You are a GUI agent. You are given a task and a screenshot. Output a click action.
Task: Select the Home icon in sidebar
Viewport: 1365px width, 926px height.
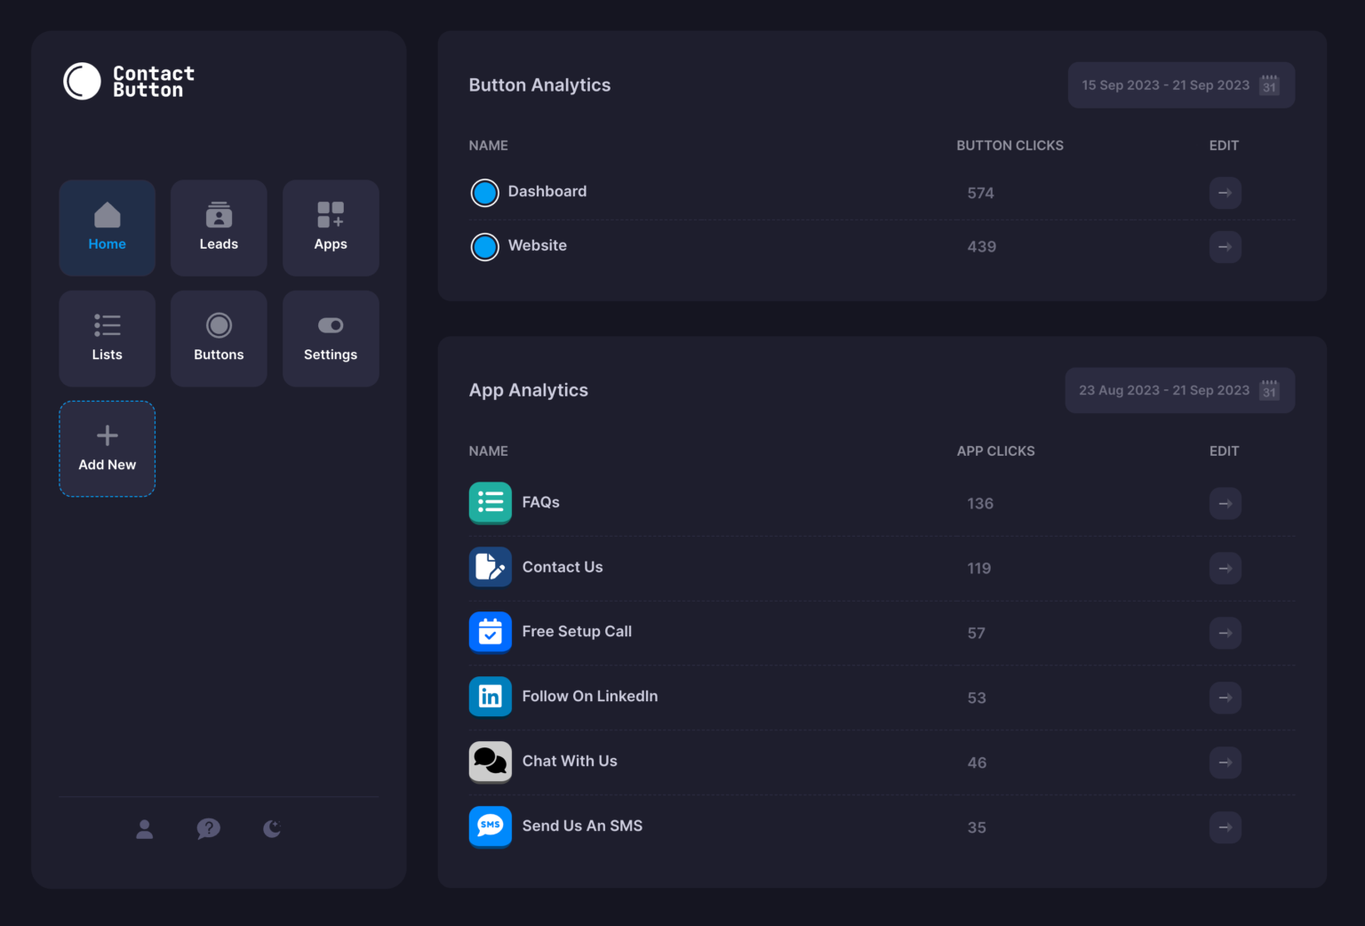coord(107,228)
